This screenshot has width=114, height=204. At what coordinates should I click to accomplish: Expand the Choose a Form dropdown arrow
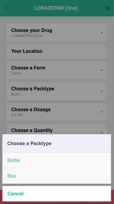pos(101,70)
